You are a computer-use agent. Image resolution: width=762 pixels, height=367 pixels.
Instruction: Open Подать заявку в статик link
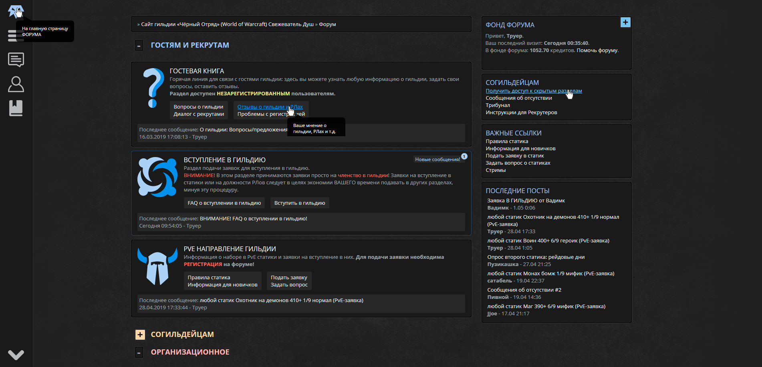coord(514,156)
